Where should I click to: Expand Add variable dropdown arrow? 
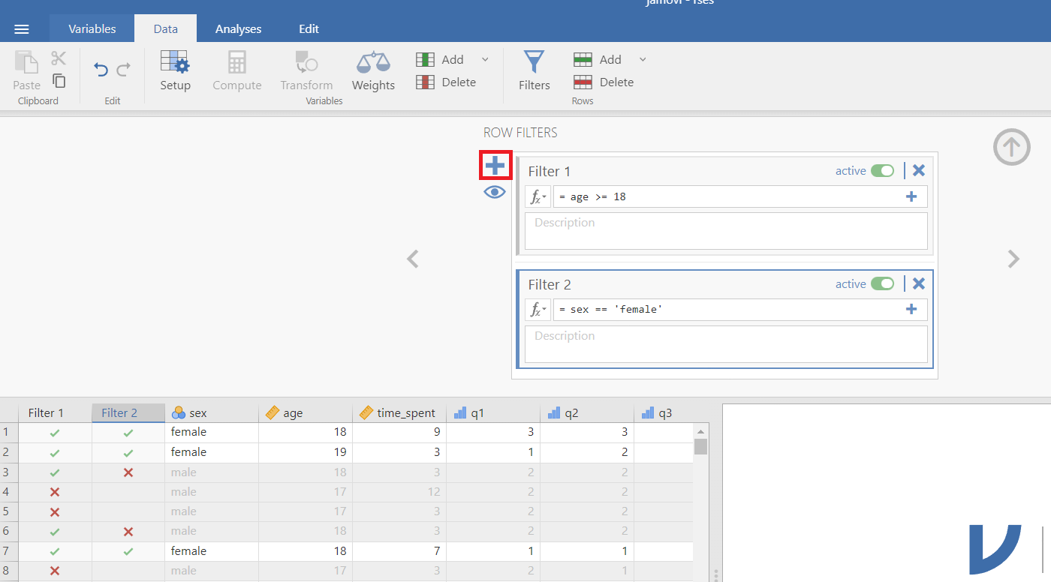click(x=485, y=59)
